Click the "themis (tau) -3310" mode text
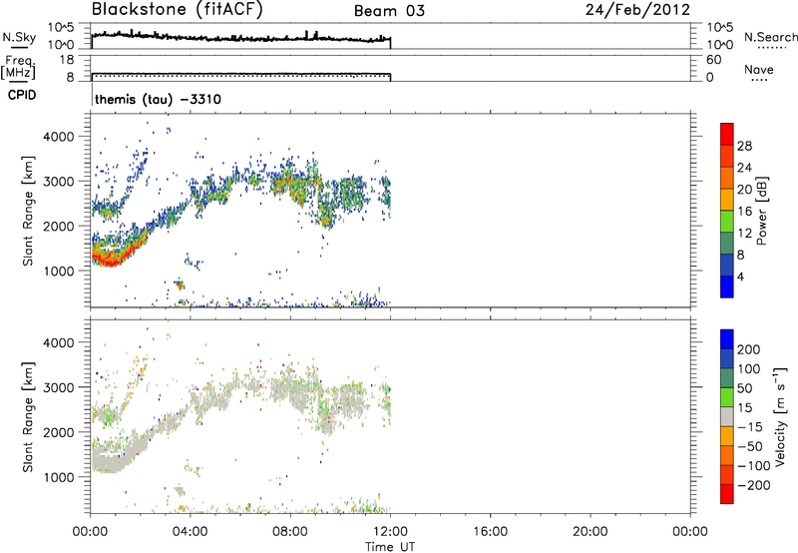798x553 pixels. point(158,99)
